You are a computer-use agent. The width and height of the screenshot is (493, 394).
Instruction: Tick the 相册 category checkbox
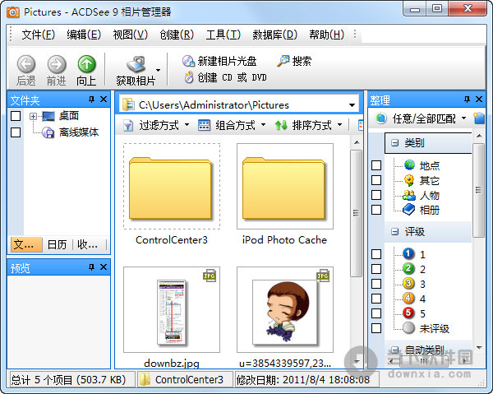[376, 210]
